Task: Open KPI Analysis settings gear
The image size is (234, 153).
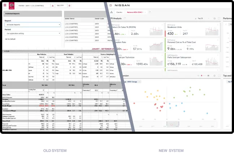Action: click(x=214, y=18)
